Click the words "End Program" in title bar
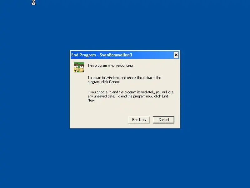 (x=83, y=55)
